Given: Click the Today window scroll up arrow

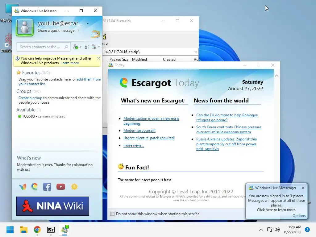Looking at the screenshot, I should tap(277, 76).
